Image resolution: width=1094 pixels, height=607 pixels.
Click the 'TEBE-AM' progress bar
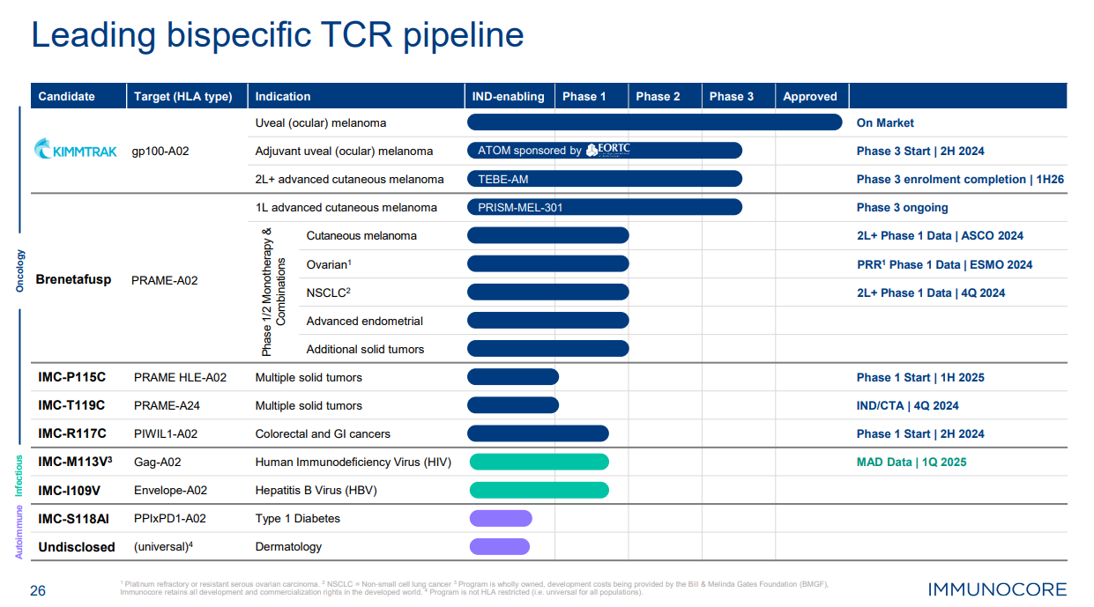coord(605,179)
